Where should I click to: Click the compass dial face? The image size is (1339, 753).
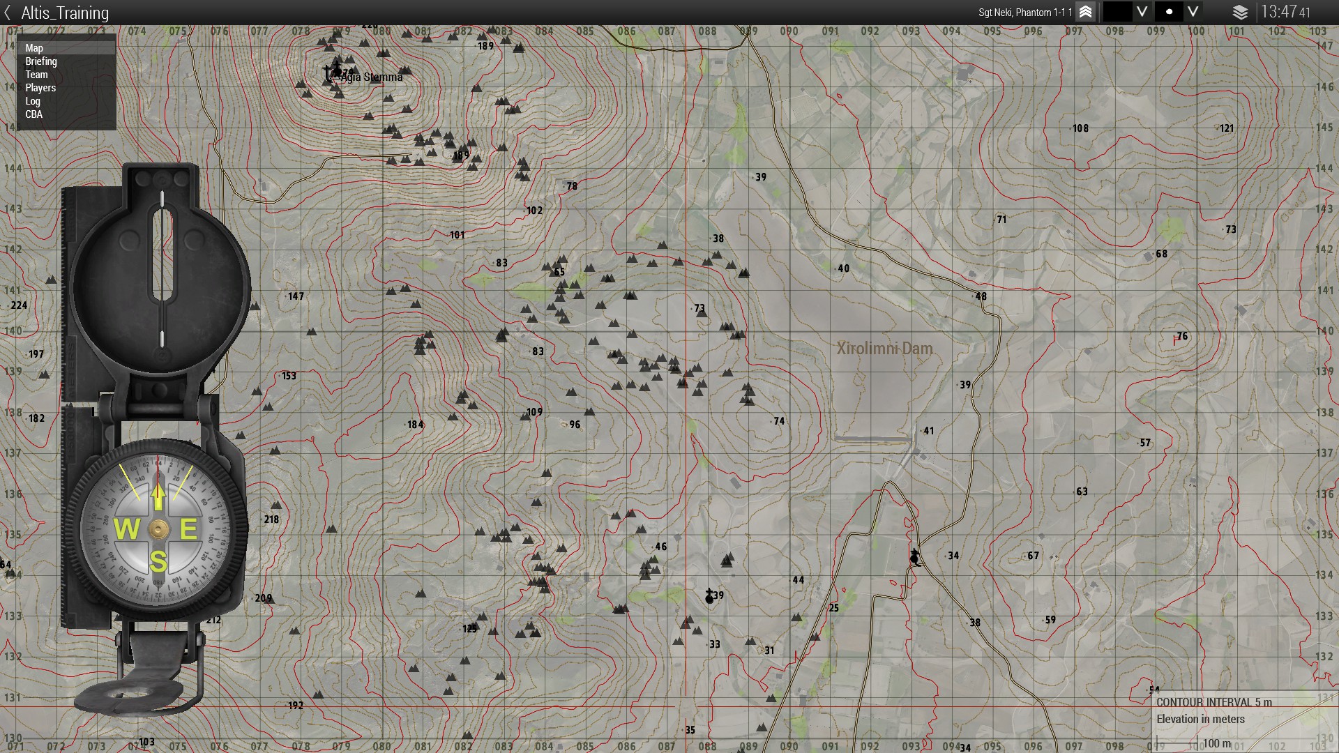[x=158, y=529]
